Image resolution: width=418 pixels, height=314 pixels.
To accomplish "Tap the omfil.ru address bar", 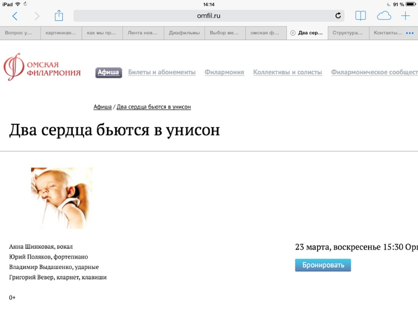I will point(209,16).
